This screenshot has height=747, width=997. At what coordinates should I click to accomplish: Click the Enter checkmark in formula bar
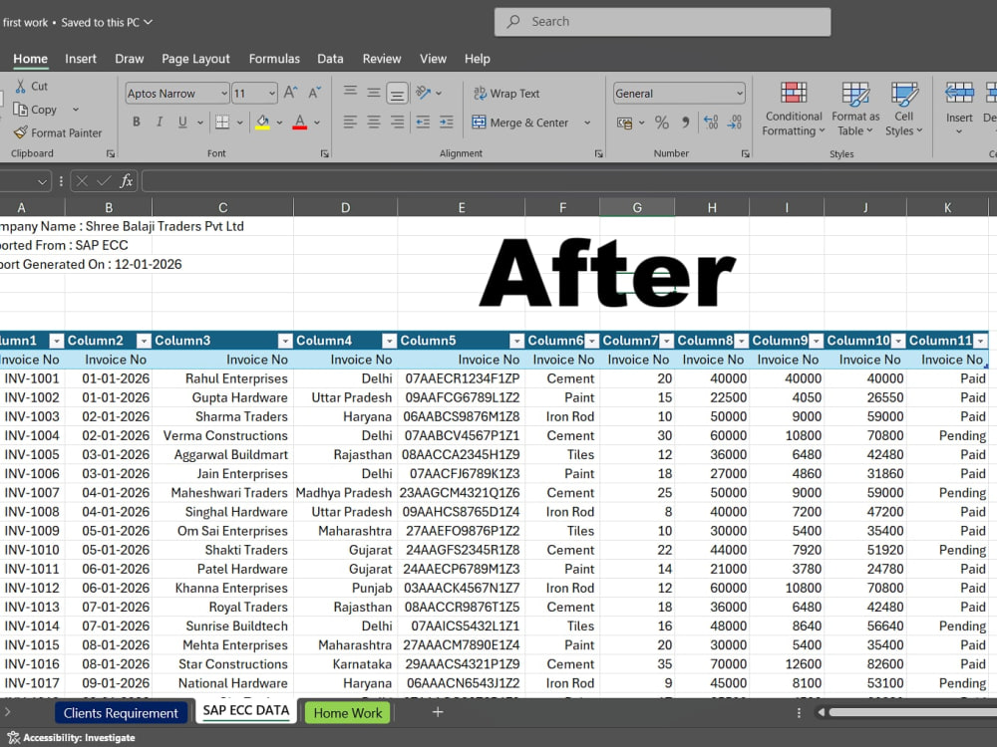[104, 181]
